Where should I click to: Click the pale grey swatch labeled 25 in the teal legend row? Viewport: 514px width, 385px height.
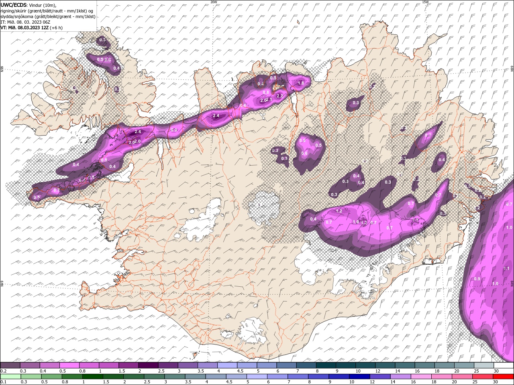coord(483,365)
